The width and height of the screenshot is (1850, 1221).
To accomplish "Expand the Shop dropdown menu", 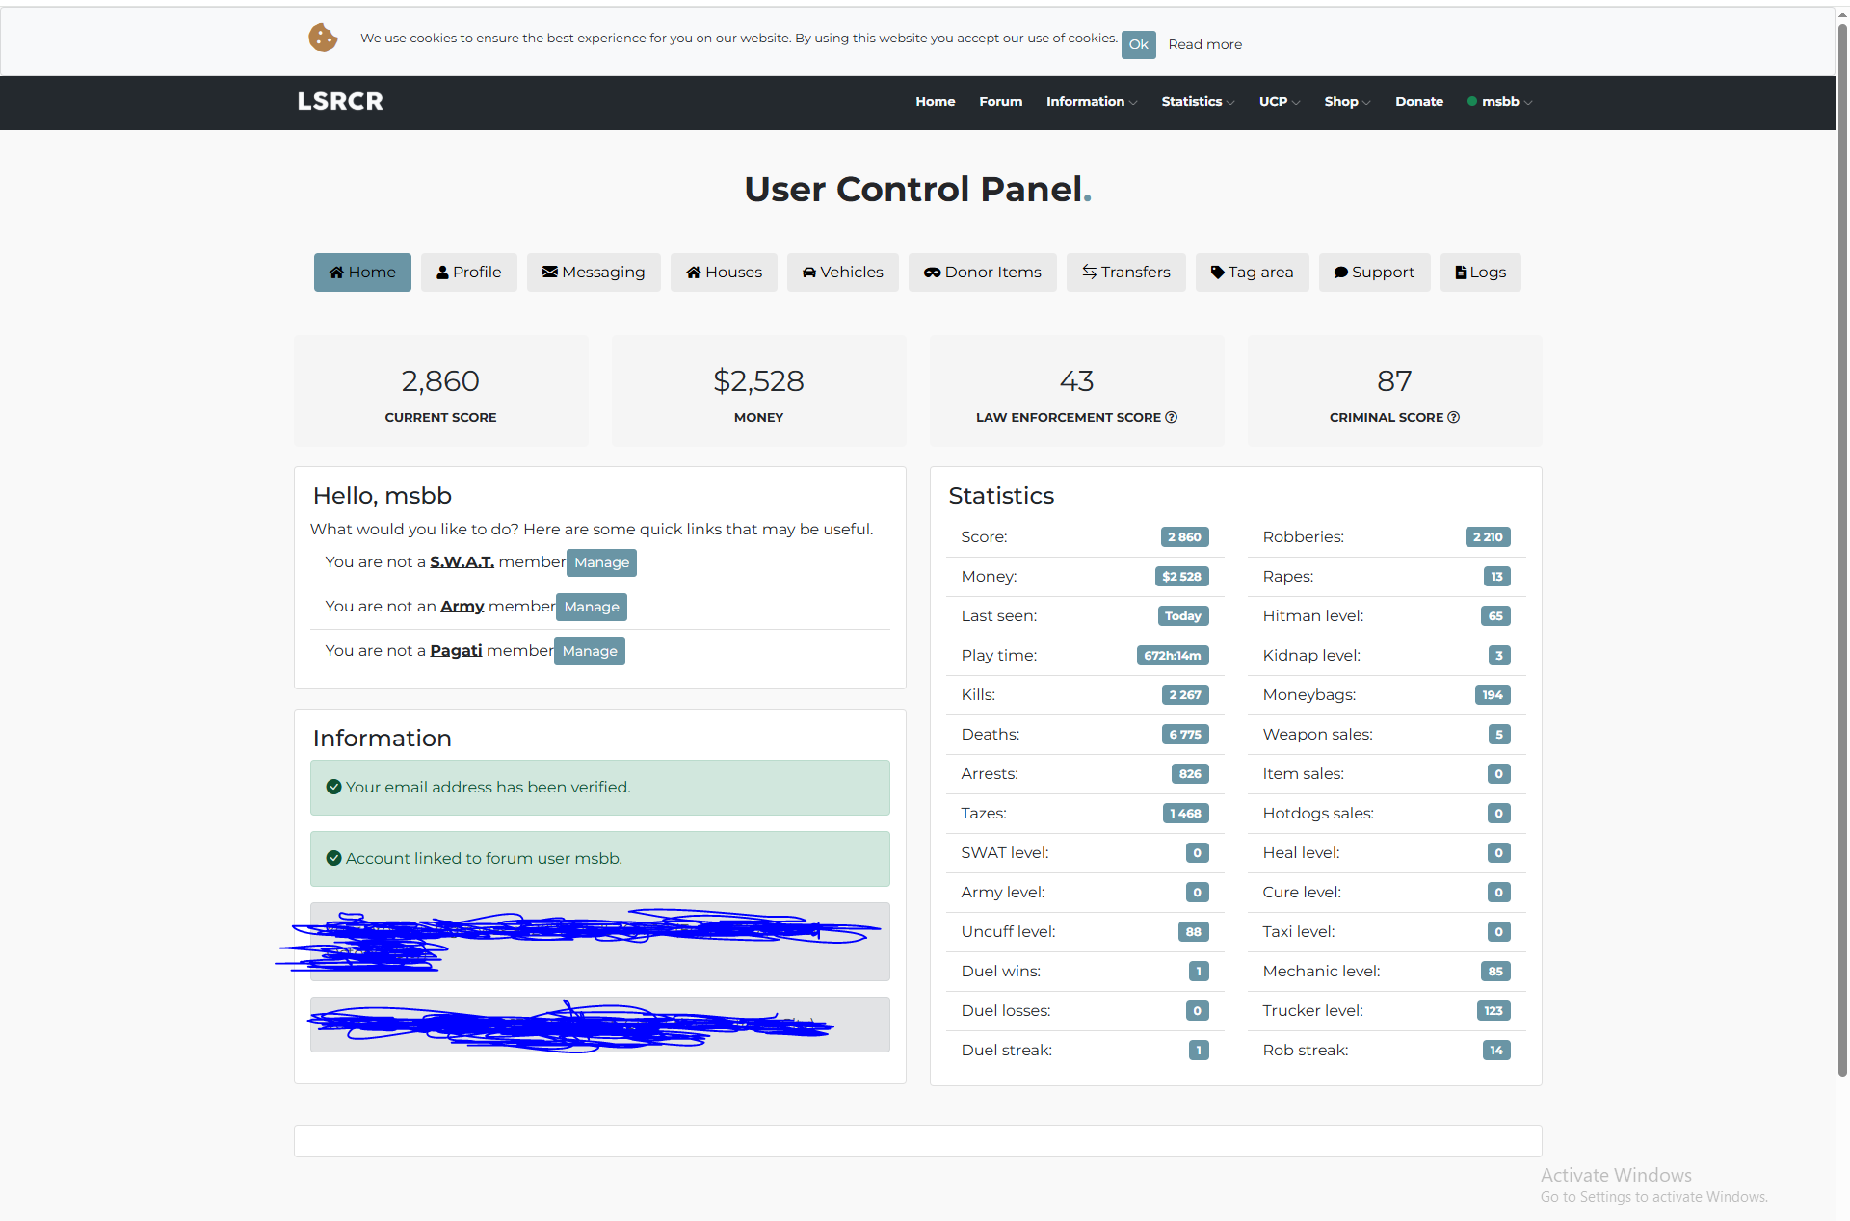I will 1346,101.
